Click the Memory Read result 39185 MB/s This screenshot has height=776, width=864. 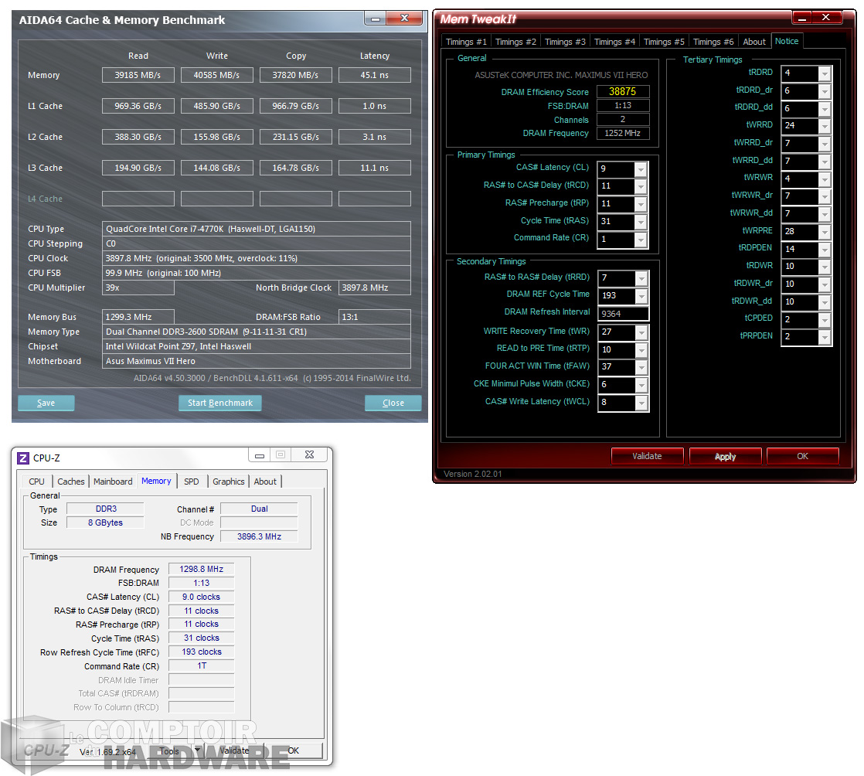click(x=138, y=75)
